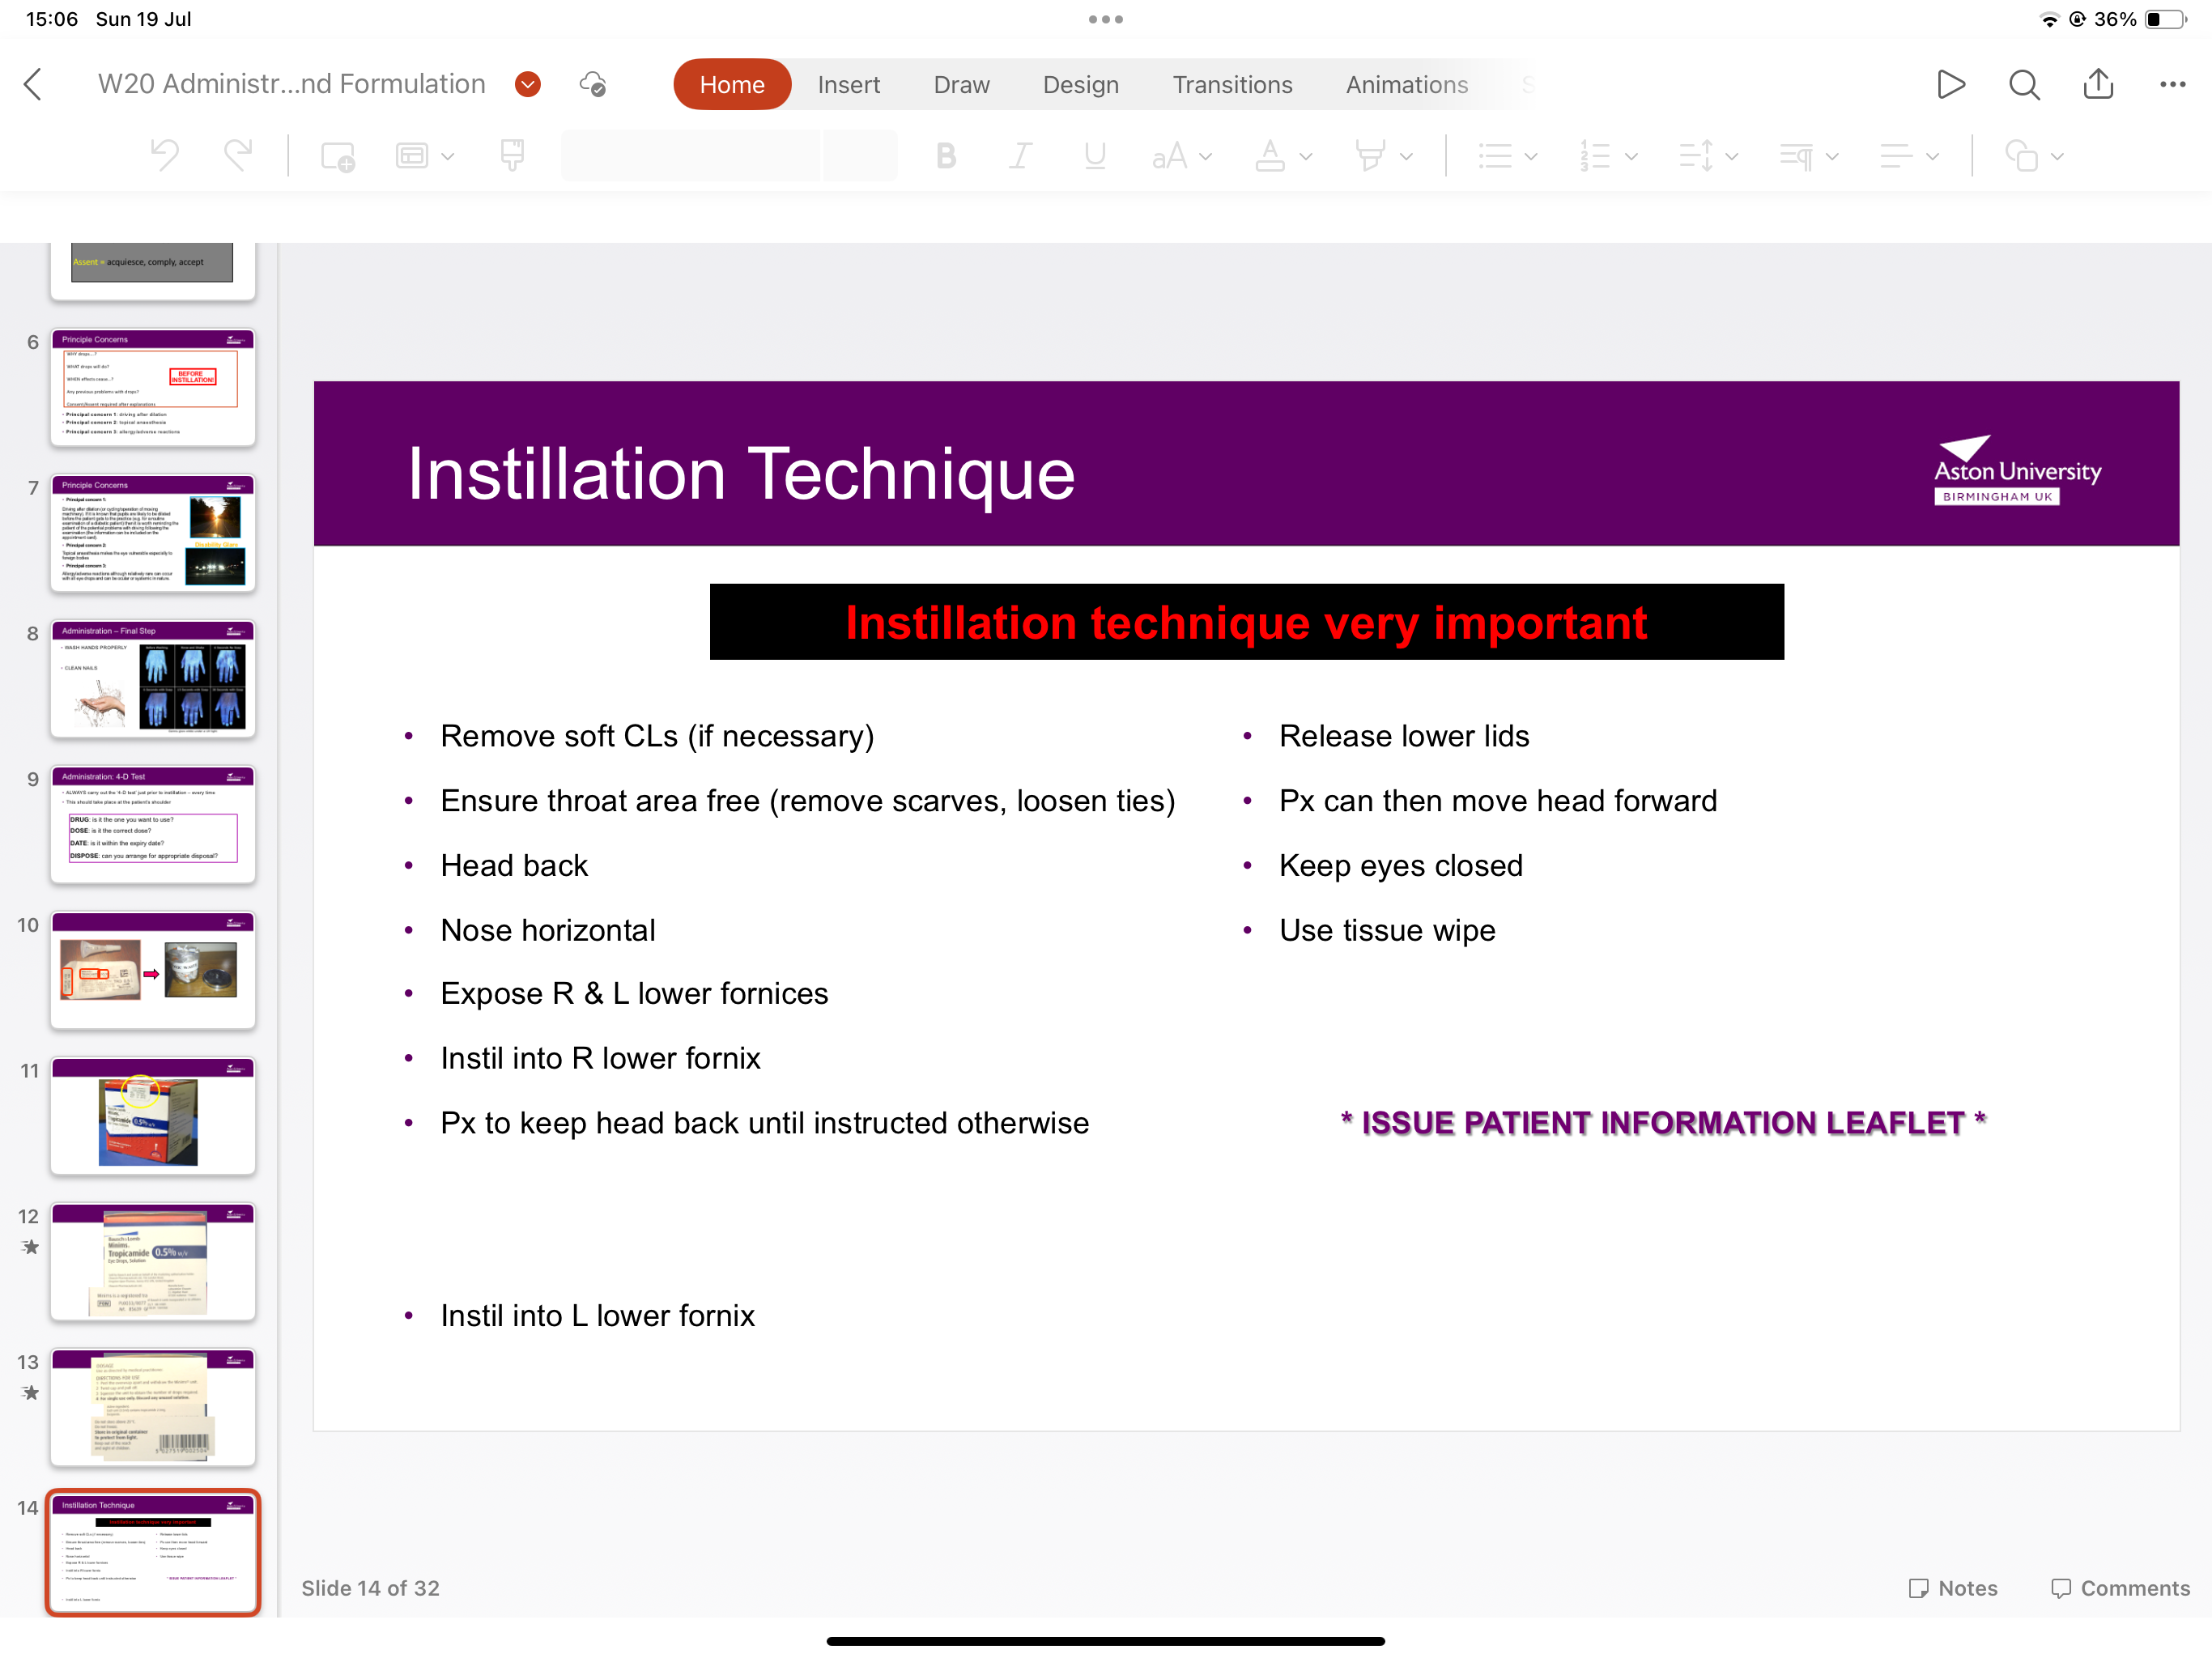2212x1658 pixels.
Task: Open the file name dropdown chevron
Action: (x=528, y=84)
